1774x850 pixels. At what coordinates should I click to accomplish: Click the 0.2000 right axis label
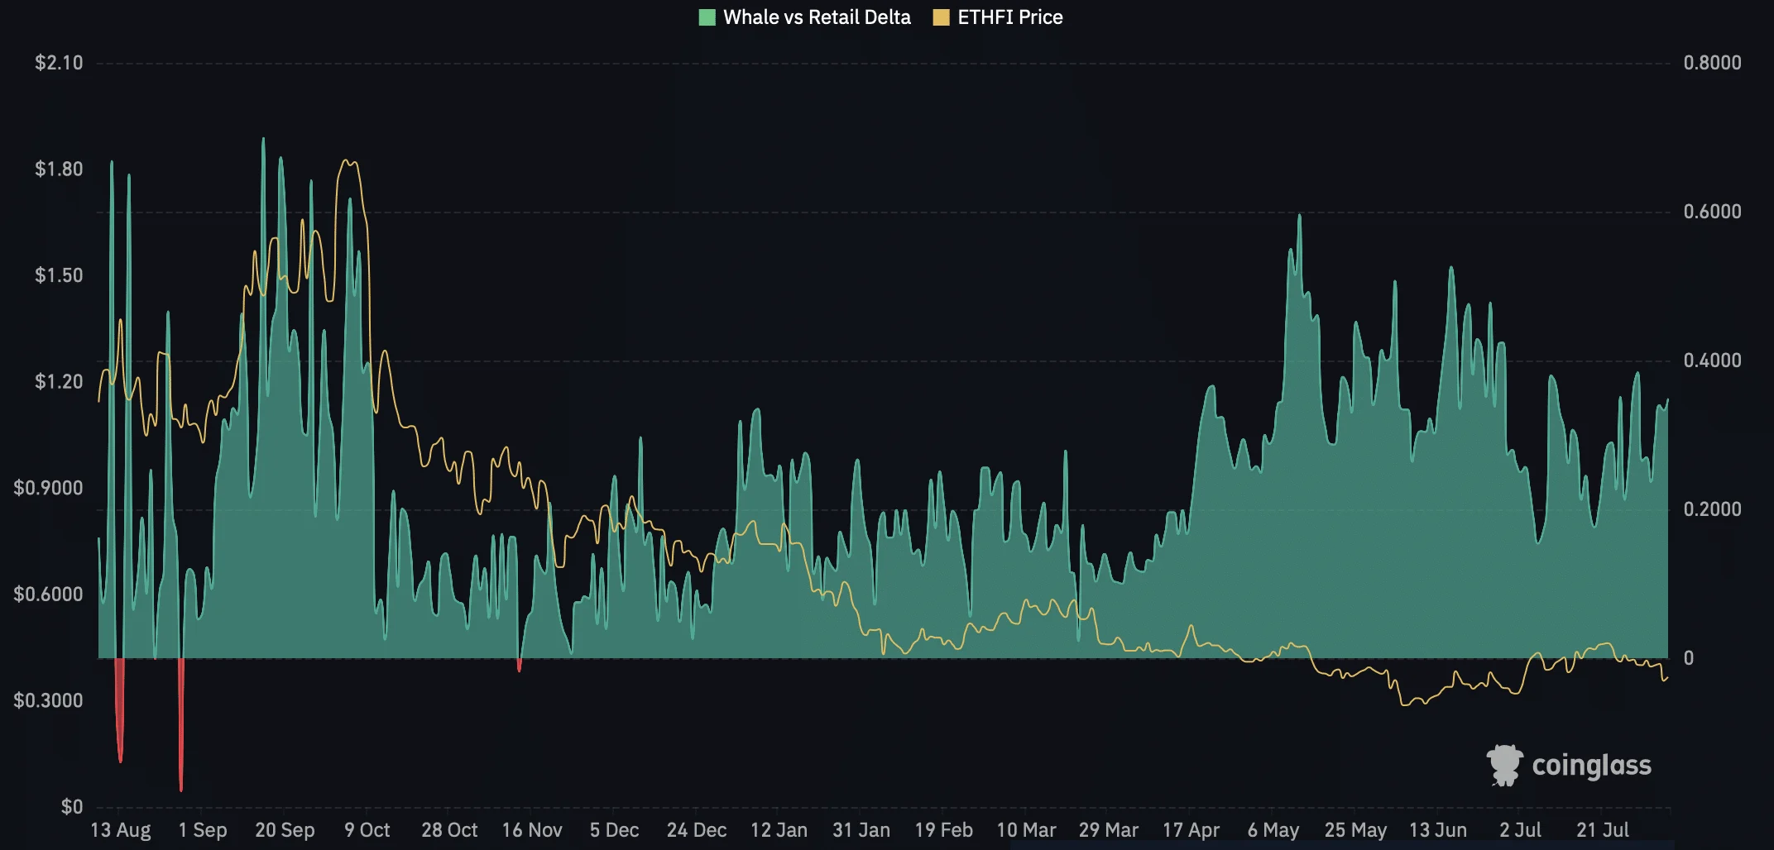point(1712,509)
